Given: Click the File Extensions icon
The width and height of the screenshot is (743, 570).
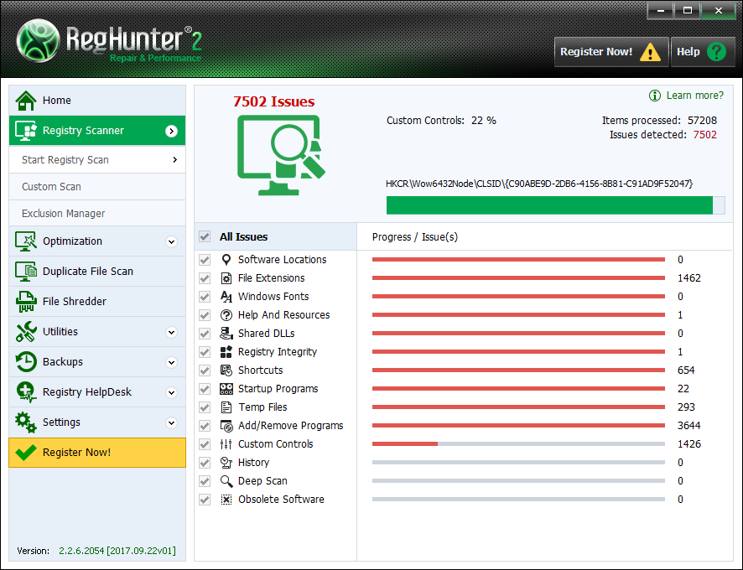Looking at the screenshot, I should [x=226, y=278].
